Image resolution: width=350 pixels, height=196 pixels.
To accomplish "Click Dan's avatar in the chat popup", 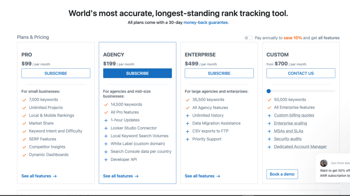I will pyautogui.click(x=324, y=163).
